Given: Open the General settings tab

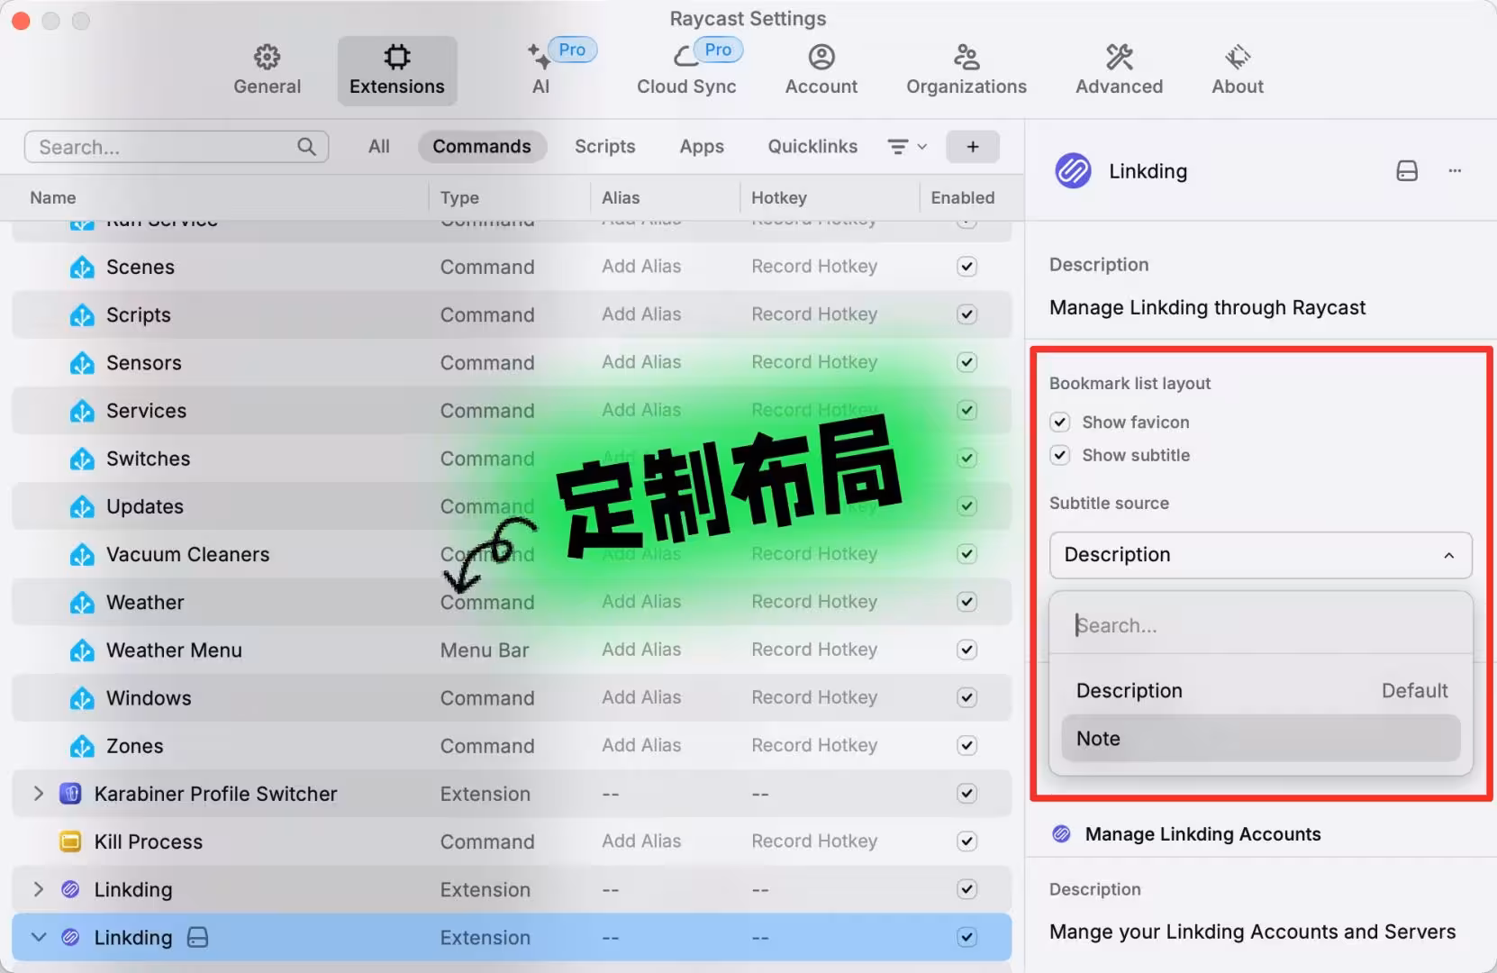Looking at the screenshot, I should point(267,70).
